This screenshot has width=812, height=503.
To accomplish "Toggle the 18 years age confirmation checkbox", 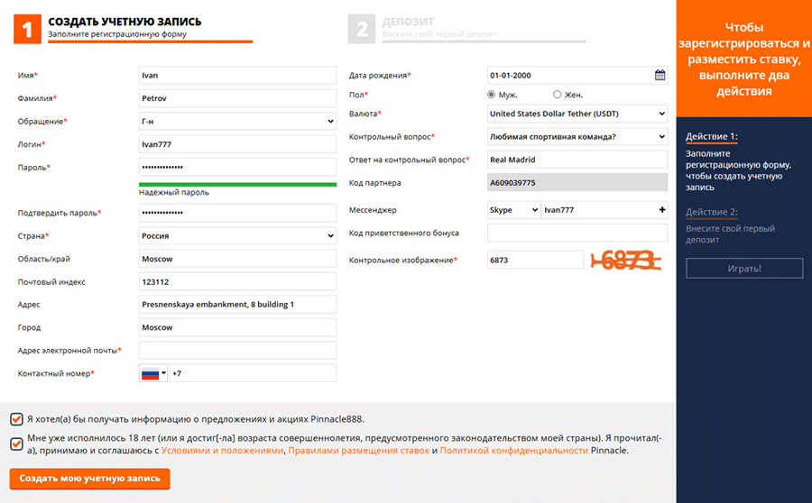I will point(16,444).
